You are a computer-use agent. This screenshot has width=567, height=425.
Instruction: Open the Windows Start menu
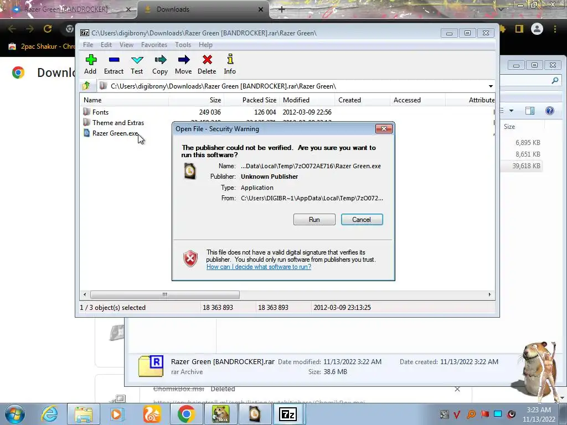(15, 414)
